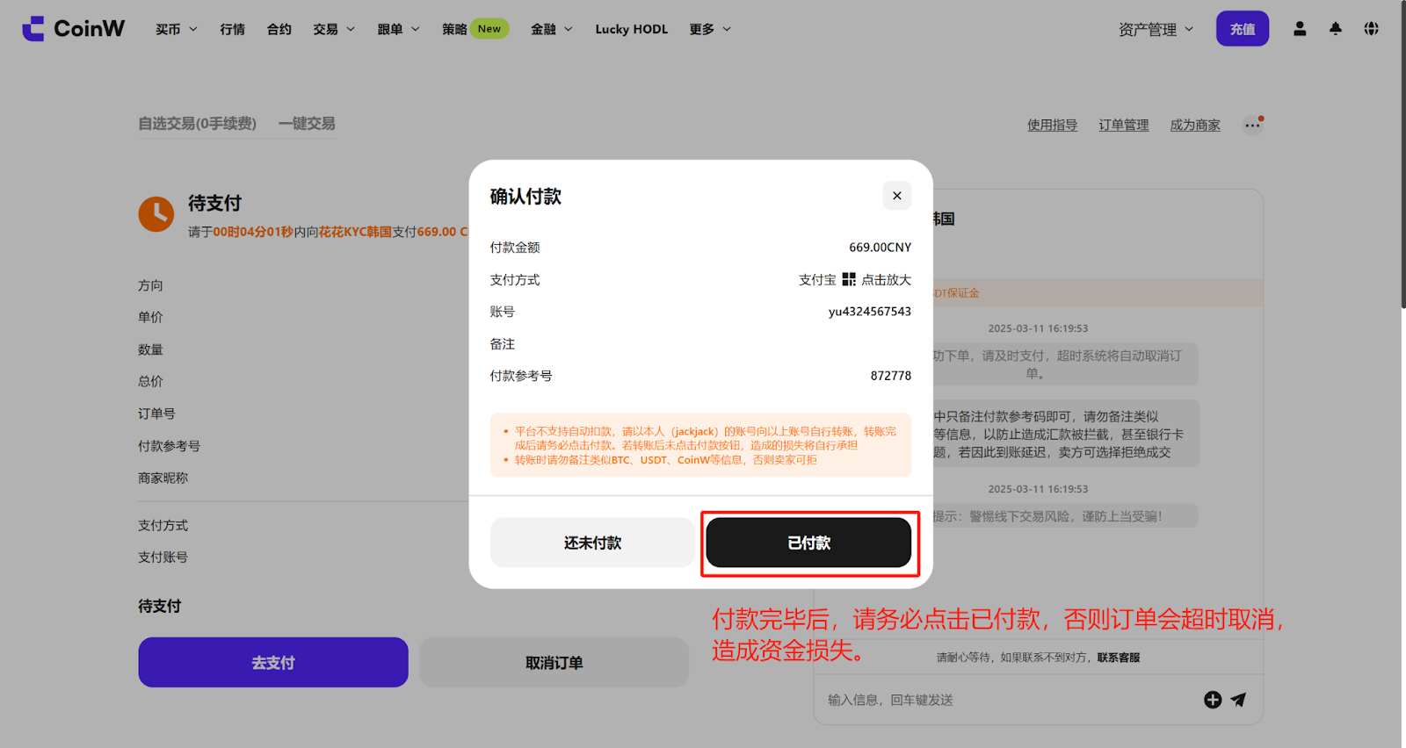The height and width of the screenshot is (748, 1406).
Task: Click the plus attachment icon in chat
Action: point(1213,700)
